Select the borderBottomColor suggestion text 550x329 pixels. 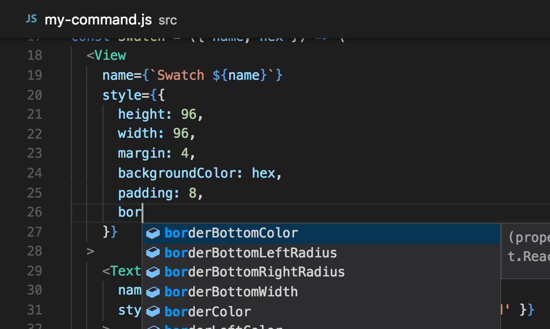(231, 233)
